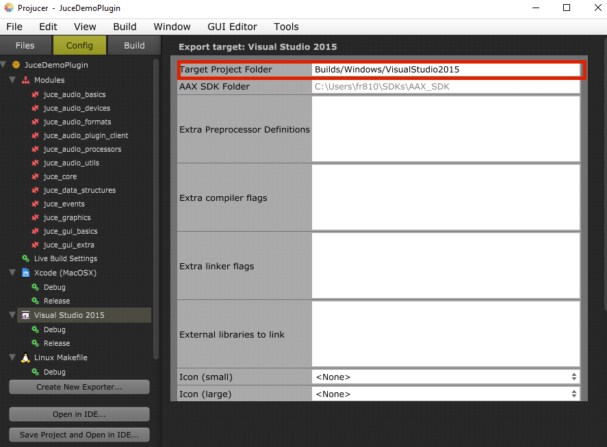Click the Linux Makefile penguin icon
607x447 pixels.
(x=25, y=357)
